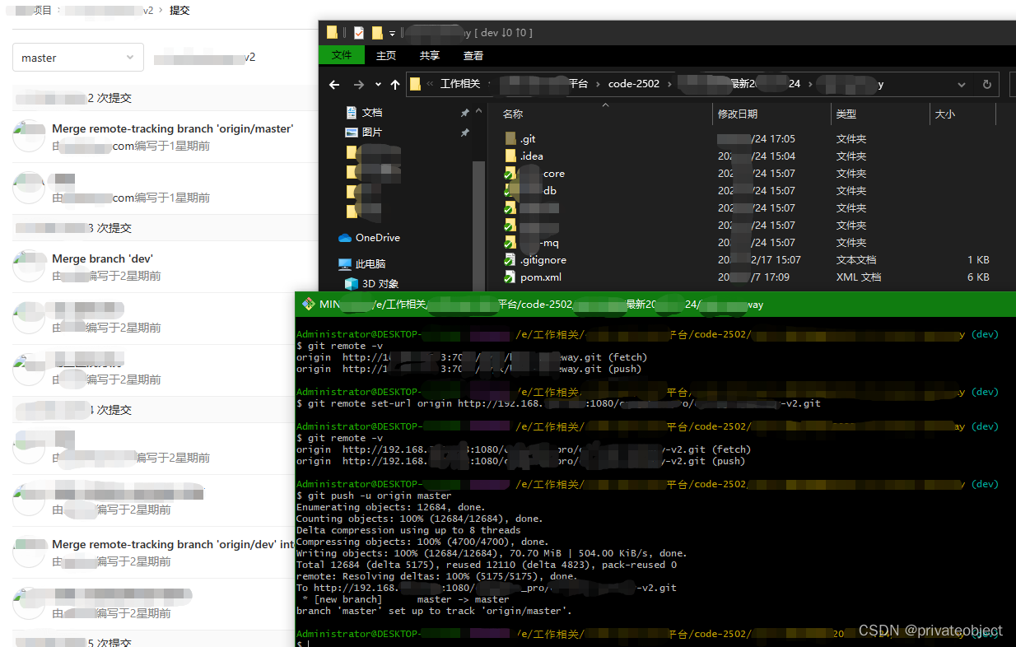Sort files by the 大小 column
The image size is (1016, 647).
[x=945, y=114]
